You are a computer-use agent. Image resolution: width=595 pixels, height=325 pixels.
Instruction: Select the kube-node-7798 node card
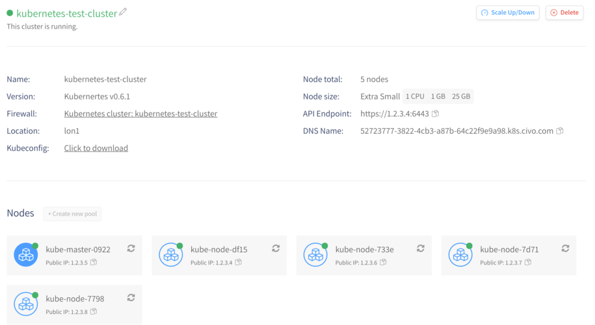(74, 304)
